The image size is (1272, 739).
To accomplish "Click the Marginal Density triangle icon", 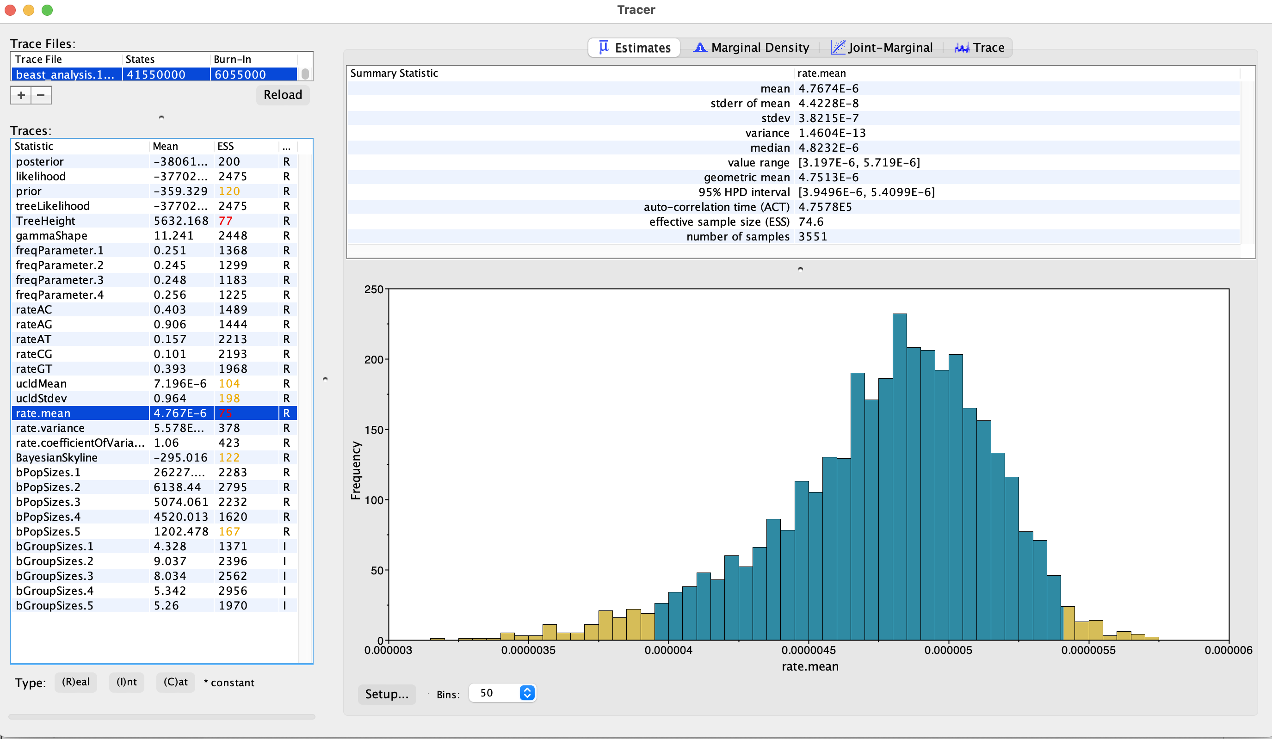I will [x=699, y=48].
